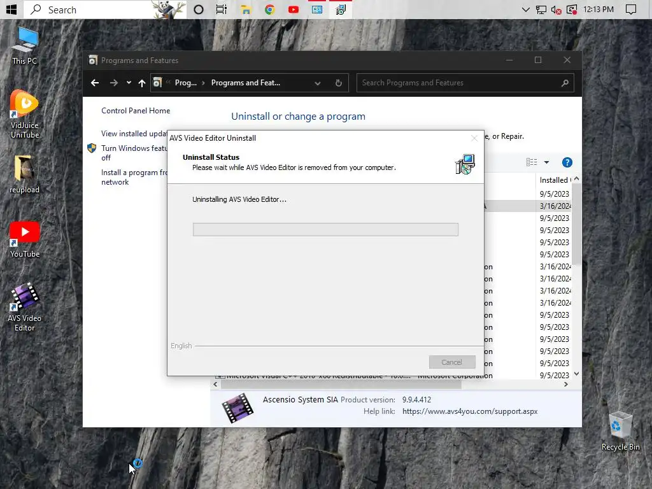Launch Chrome from the taskbar
The image size is (652, 489).
tap(269, 9)
